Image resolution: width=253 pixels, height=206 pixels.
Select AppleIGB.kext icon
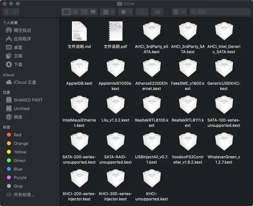(80, 68)
